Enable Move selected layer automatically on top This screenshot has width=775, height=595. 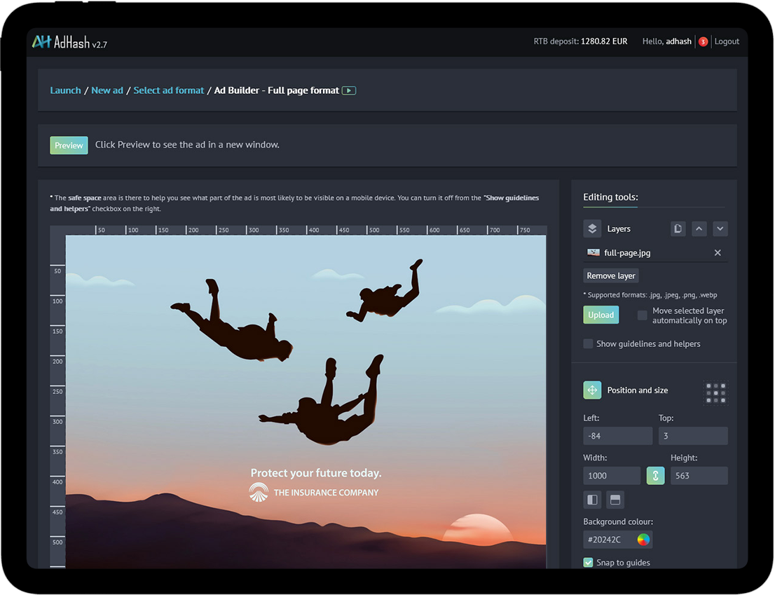click(642, 315)
